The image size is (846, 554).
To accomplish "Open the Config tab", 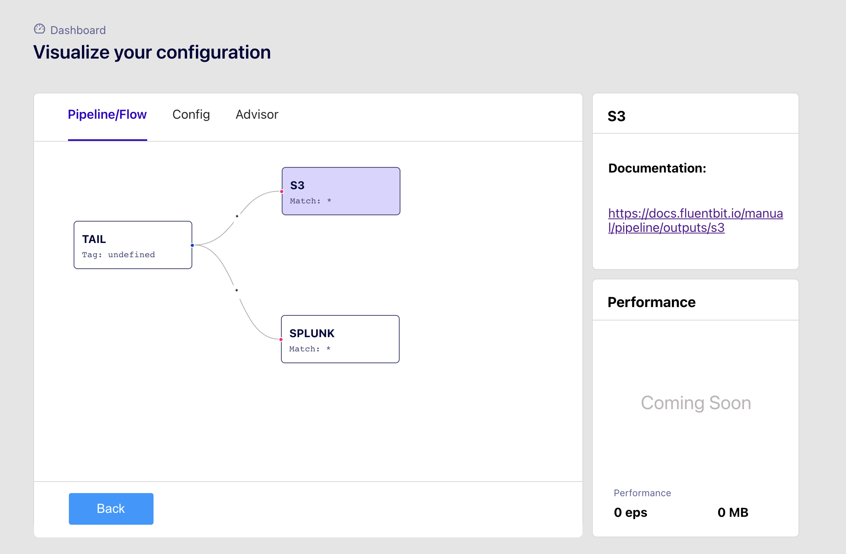I will click(x=191, y=115).
